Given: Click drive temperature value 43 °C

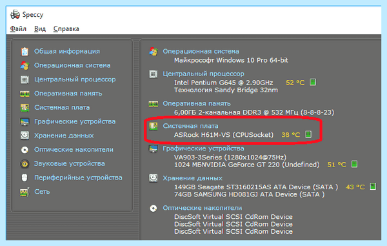Looking at the screenshot, I should [355, 187].
